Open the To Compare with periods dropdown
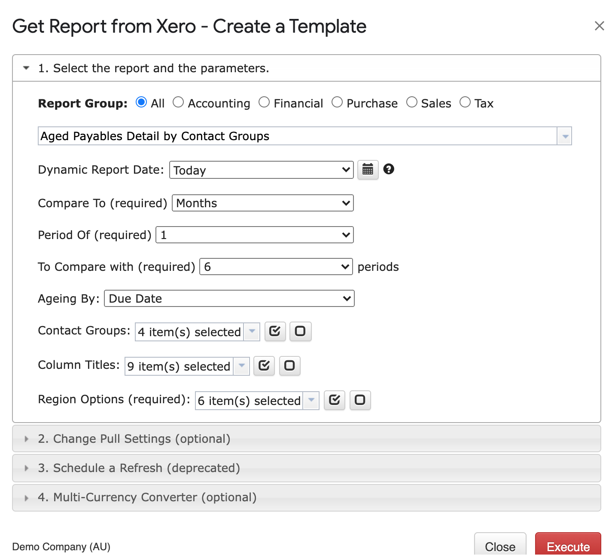This screenshot has height=558, width=615. 276,267
